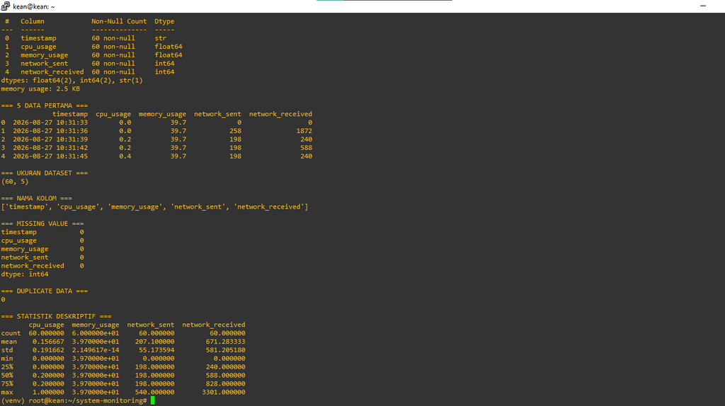Select the 'Non-Null Count' column header
Image resolution: width=725 pixels, height=406 pixels.
pyautogui.click(x=119, y=21)
